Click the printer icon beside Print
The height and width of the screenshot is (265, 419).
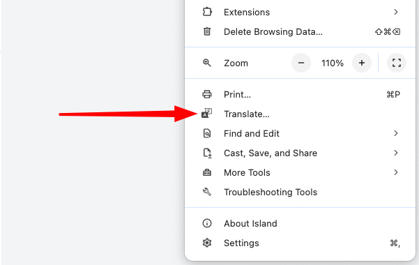pos(207,94)
